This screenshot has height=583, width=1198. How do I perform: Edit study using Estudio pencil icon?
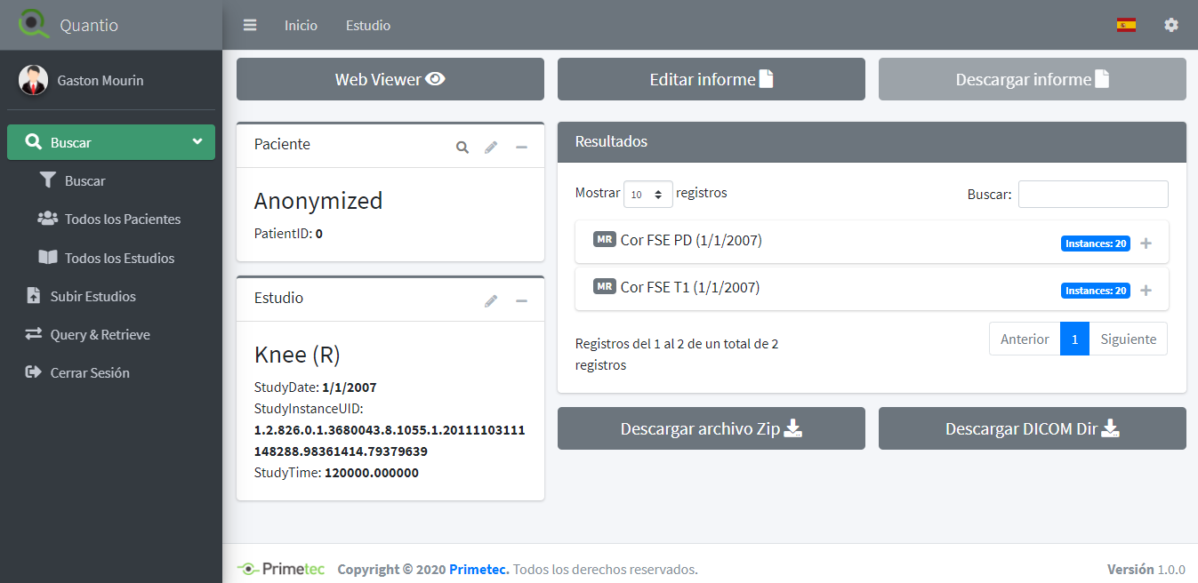pyautogui.click(x=491, y=301)
